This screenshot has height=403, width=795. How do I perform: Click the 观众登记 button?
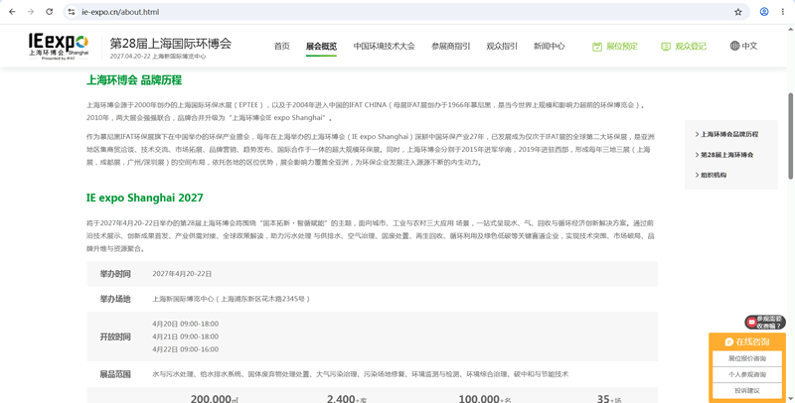click(x=684, y=47)
